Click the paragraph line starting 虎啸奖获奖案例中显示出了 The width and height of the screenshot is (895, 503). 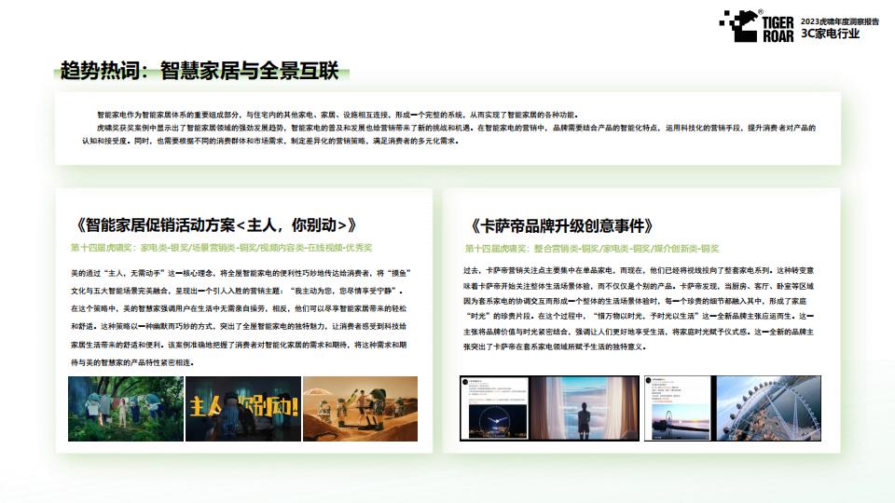coord(456,128)
